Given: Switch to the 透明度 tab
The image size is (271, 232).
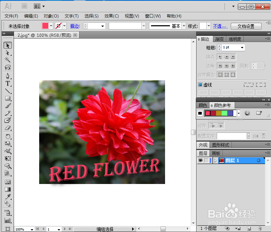Looking at the screenshot, I should click(x=235, y=39).
